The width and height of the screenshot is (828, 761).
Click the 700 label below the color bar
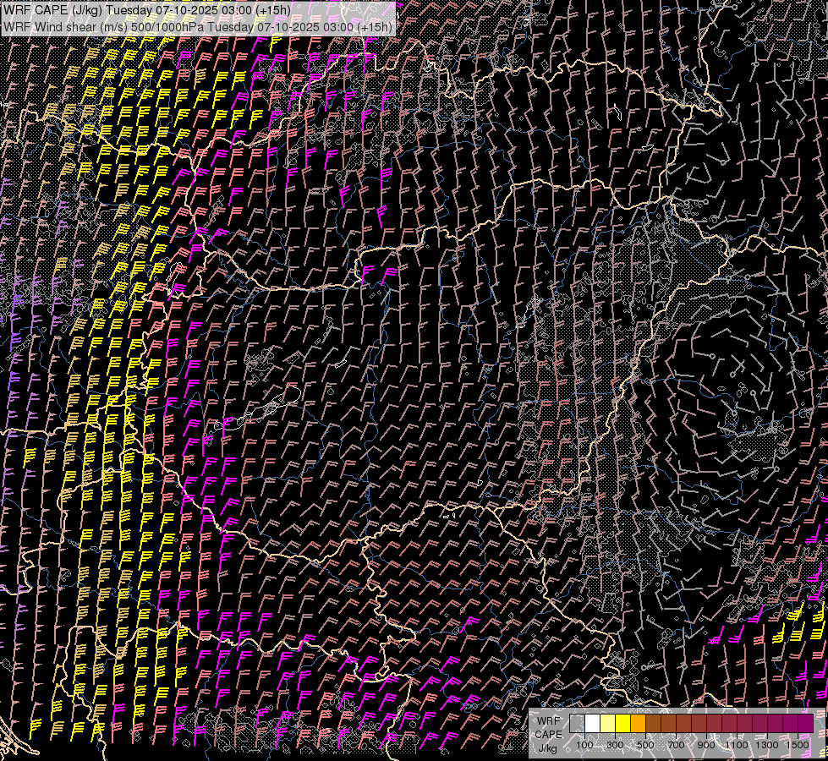point(676,745)
